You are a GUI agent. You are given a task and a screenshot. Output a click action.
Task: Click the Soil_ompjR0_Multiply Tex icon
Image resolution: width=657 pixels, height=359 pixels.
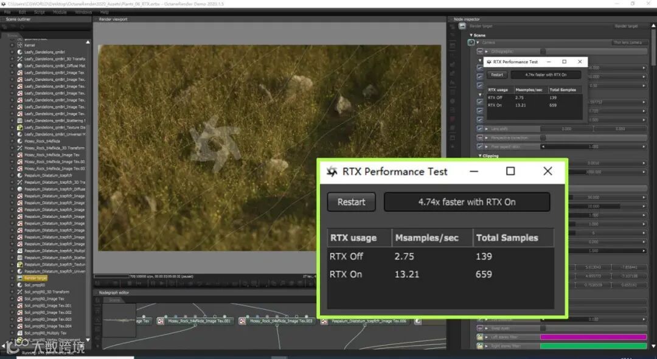pos(19,333)
